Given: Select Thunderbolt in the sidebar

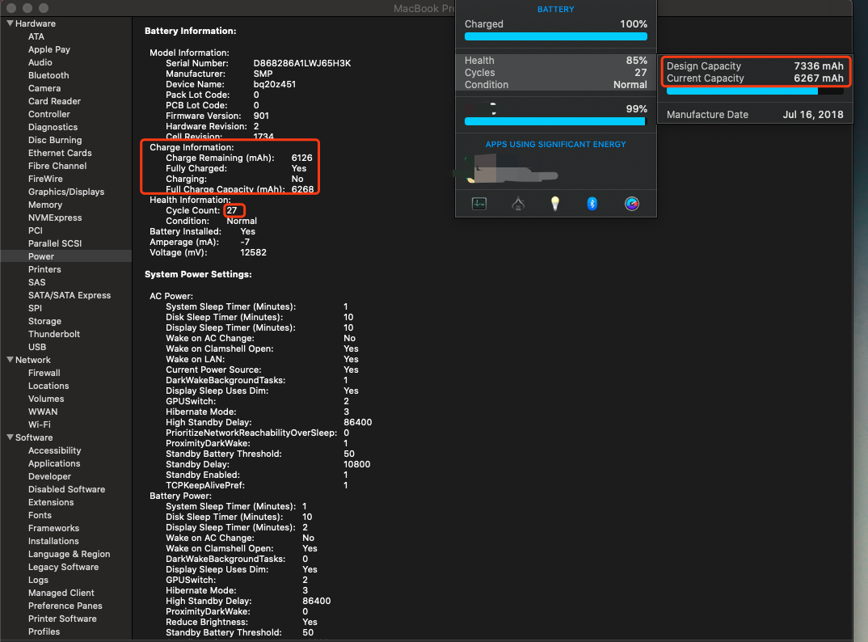Looking at the screenshot, I should coord(54,334).
